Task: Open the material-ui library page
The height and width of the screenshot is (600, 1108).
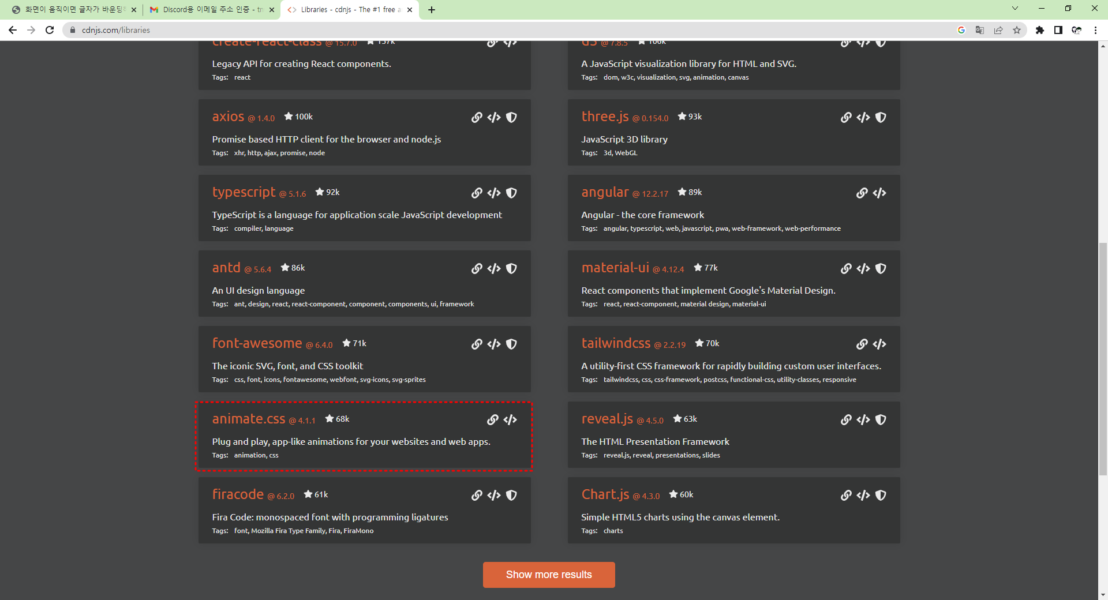Action: click(615, 268)
